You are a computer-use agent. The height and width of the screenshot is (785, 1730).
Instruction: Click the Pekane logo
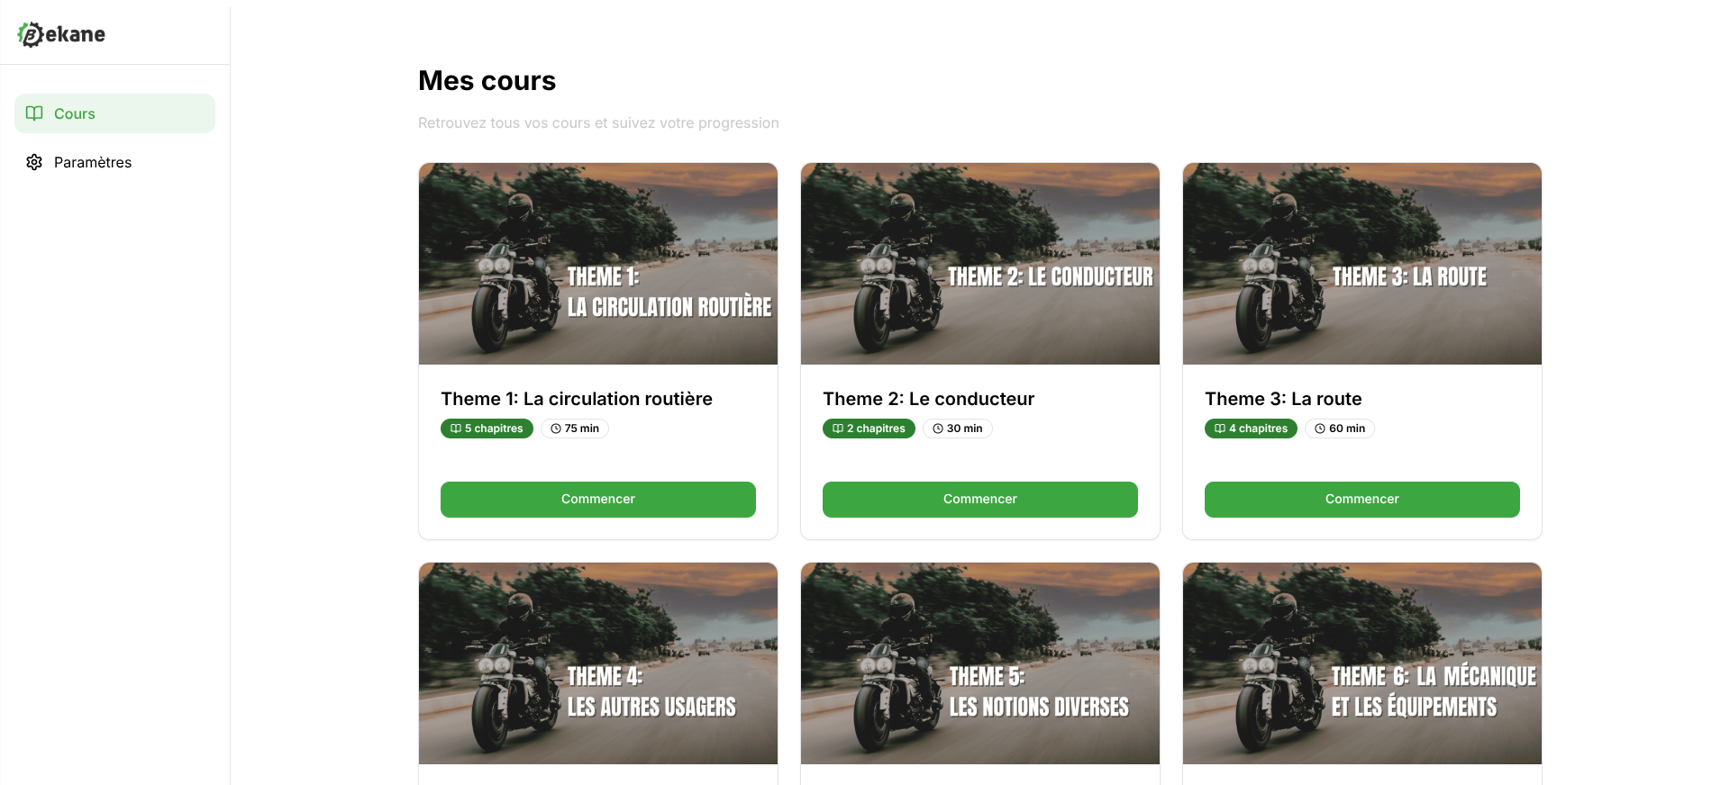61,34
